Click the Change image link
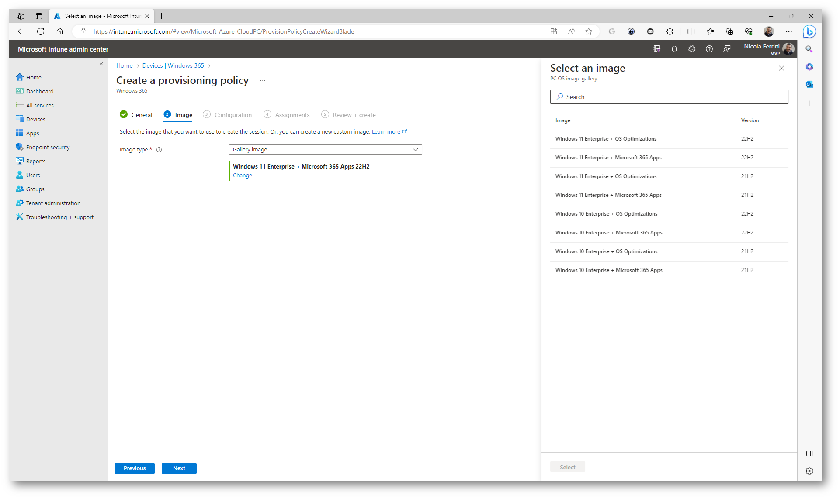The height and width of the screenshot is (499, 840). pos(243,176)
